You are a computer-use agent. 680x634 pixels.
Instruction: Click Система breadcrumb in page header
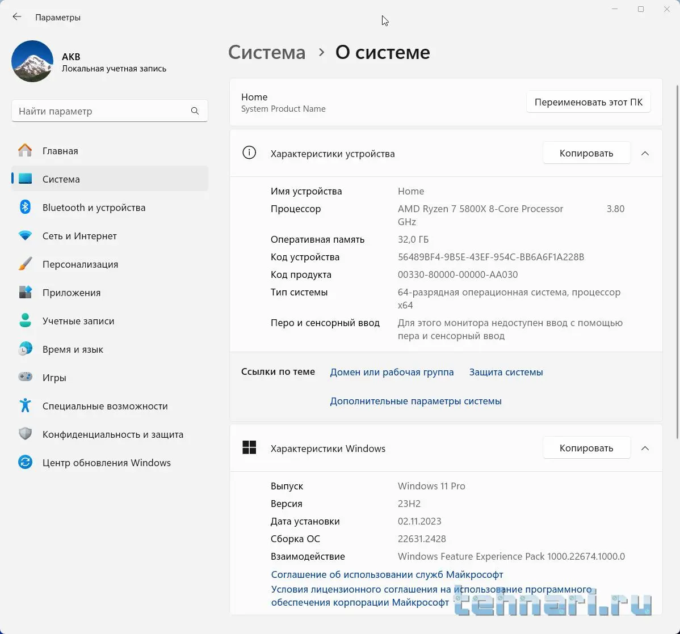tap(267, 52)
